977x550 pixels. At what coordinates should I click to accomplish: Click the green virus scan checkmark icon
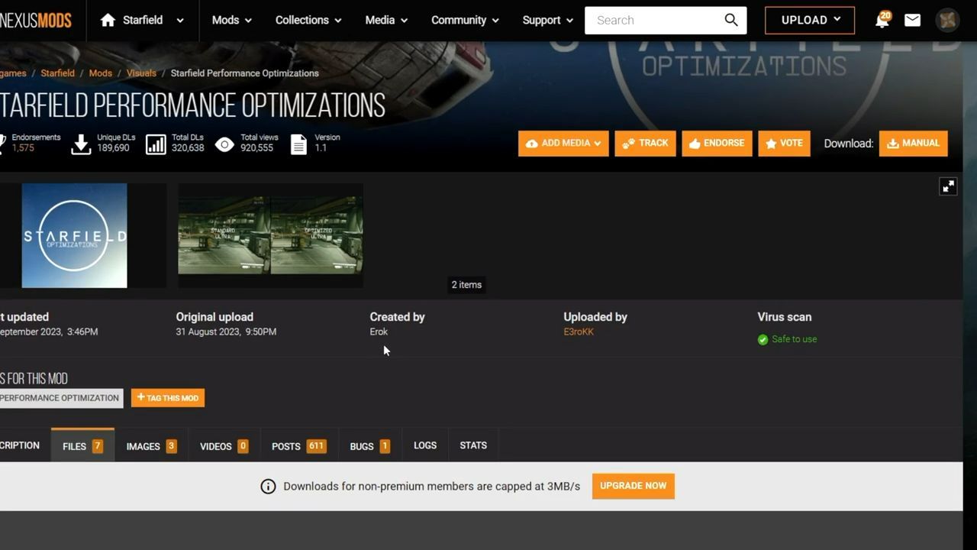[763, 340]
